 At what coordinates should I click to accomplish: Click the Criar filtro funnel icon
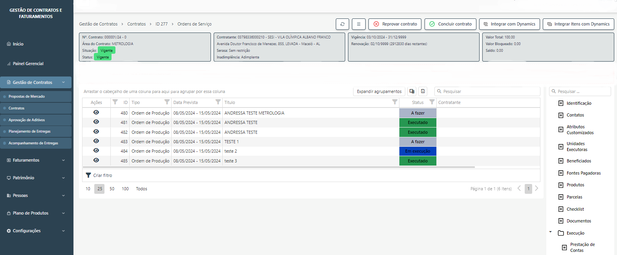tap(88, 175)
